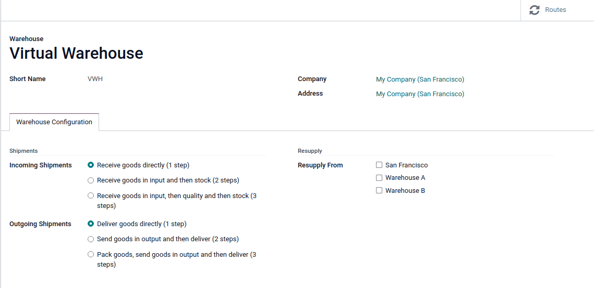This screenshot has width=594, height=288.
Task: Click the Outgoing Shipments label
Action: (40, 224)
